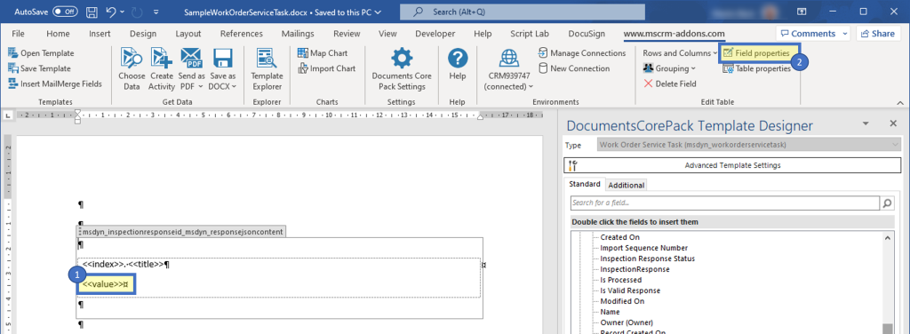Screen dimensions: 910x334
Task: Switch to the Insert ribbon tab
Action: coord(100,34)
